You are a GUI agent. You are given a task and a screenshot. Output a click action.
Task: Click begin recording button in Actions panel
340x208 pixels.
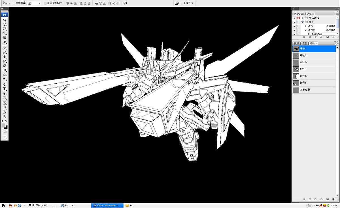tap(310, 37)
